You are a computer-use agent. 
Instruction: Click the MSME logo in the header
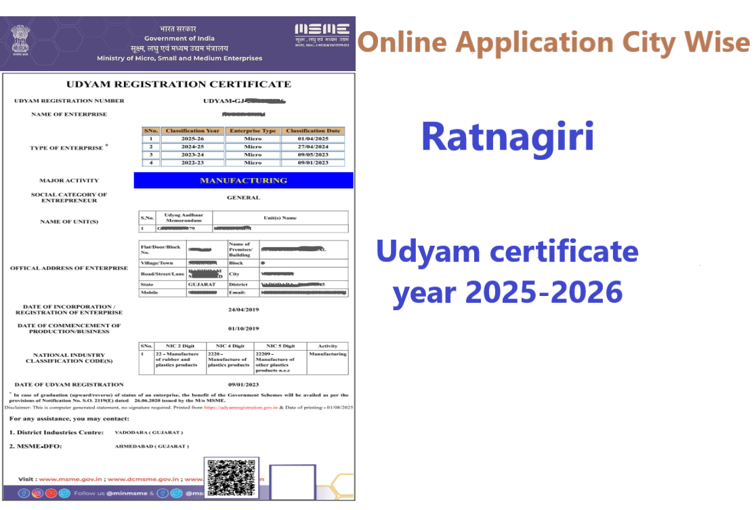click(322, 33)
